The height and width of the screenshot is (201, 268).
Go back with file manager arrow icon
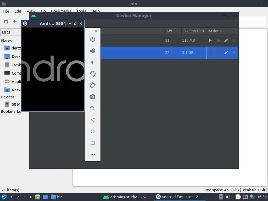pyautogui.click(x=15, y=21)
